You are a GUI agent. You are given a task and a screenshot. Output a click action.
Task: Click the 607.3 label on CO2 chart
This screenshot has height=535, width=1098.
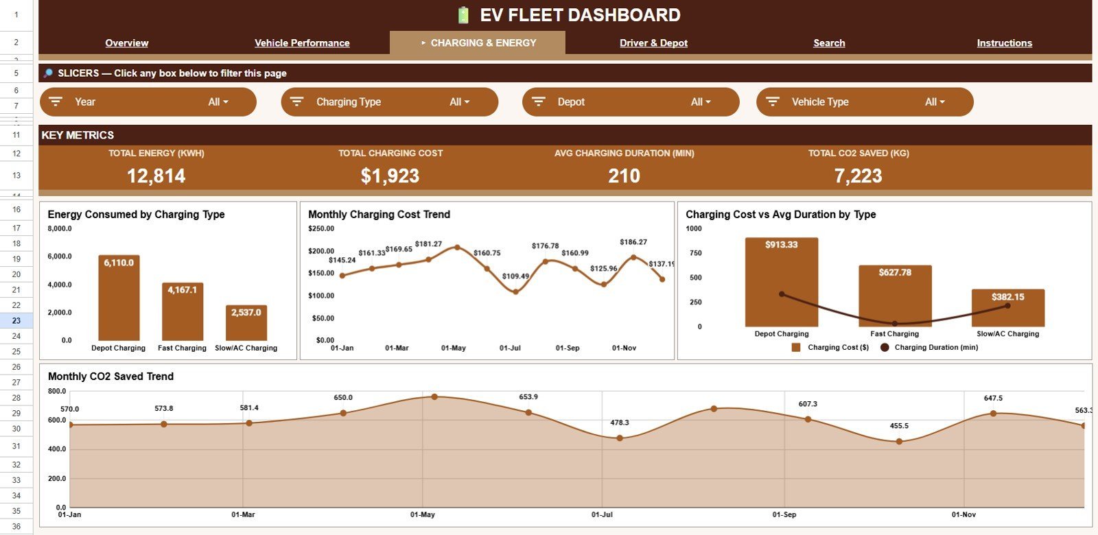[808, 404]
